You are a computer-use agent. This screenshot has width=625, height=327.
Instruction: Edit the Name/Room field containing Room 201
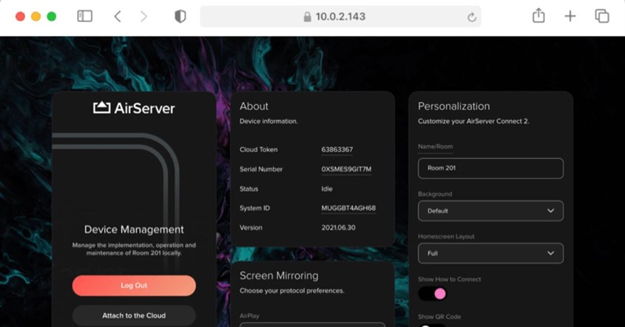coord(490,168)
